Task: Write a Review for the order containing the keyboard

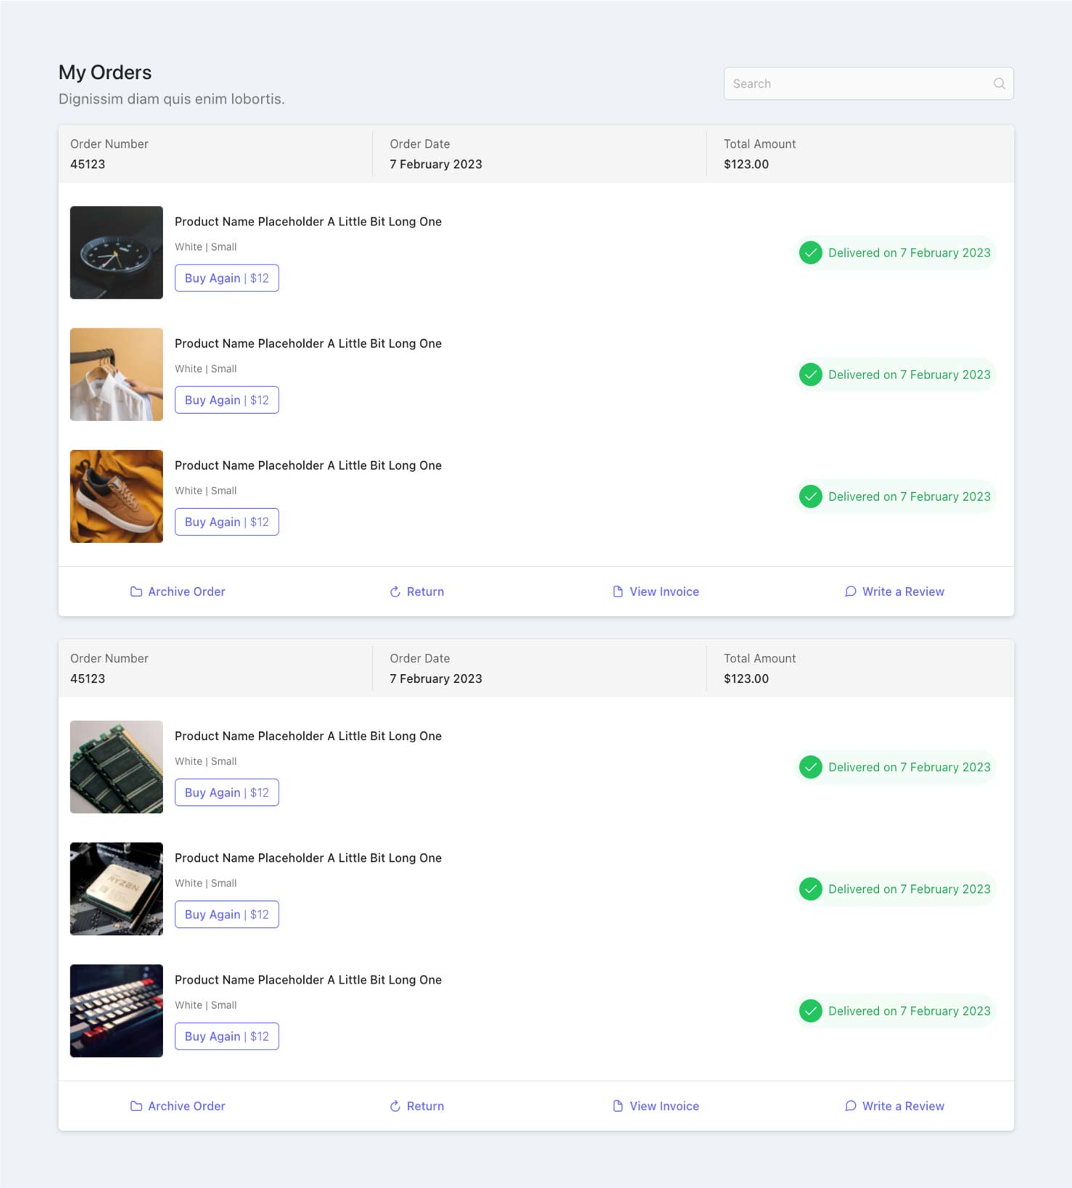Action: click(x=894, y=1106)
